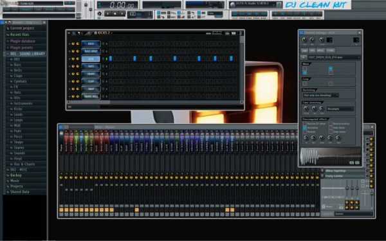Switch to SMP tab in channel settings

(305, 50)
